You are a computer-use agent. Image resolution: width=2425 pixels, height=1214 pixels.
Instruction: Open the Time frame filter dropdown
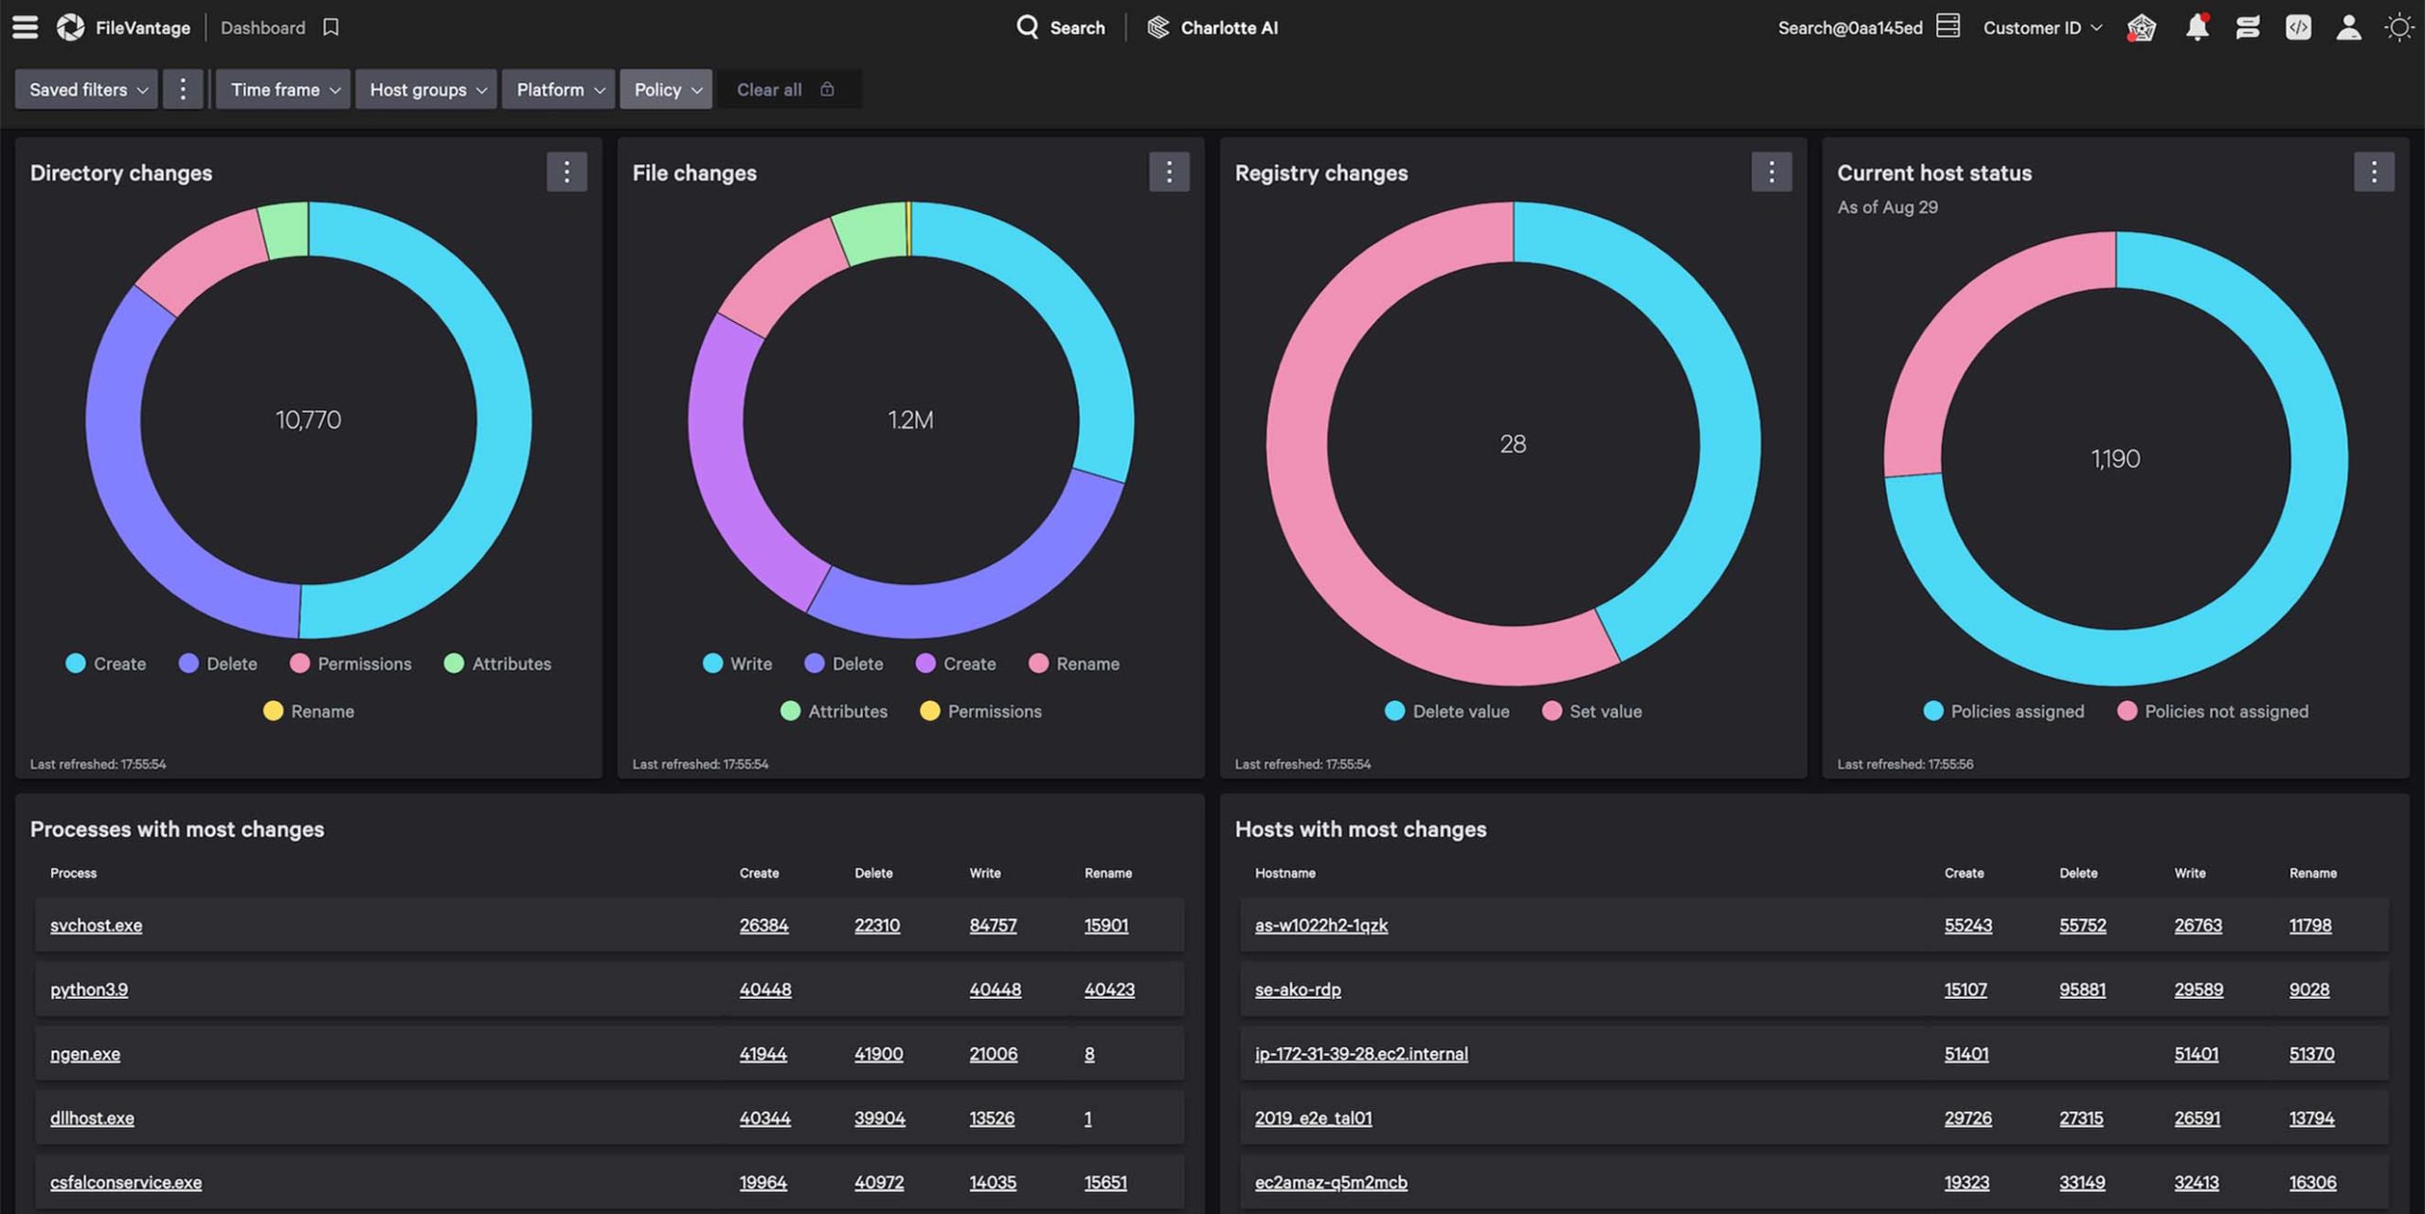pyautogui.click(x=281, y=89)
